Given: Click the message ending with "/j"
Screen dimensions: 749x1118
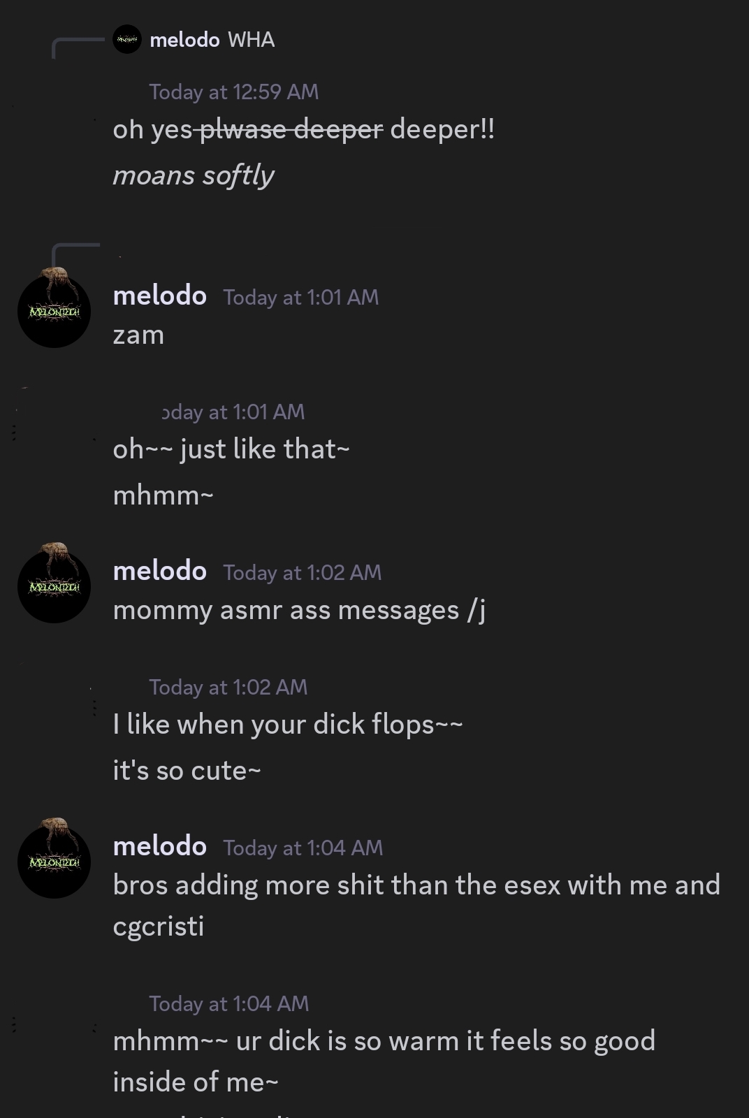Looking at the screenshot, I should point(299,611).
